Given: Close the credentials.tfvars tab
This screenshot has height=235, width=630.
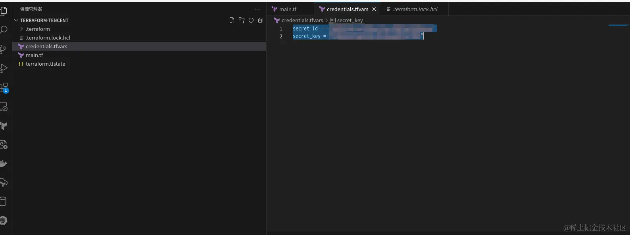Looking at the screenshot, I should tap(374, 9).
